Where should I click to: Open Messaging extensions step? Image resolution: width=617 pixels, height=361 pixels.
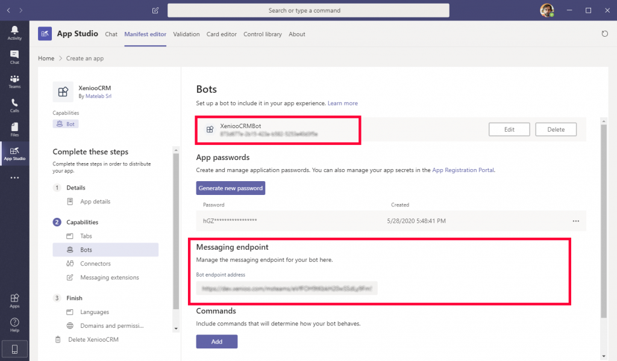click(x=110, y=277)
